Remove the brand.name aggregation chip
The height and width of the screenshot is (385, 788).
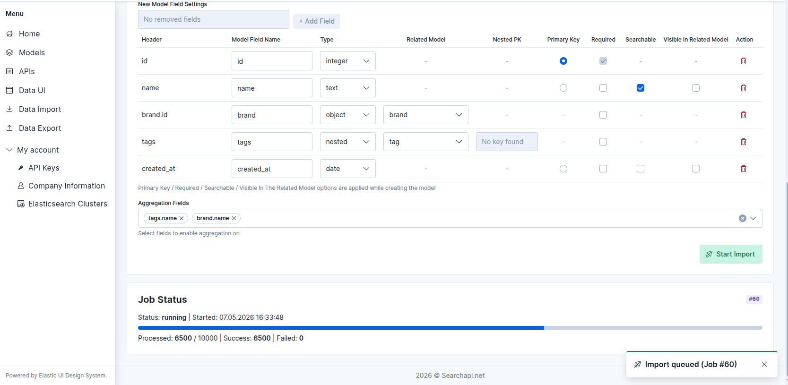(234, 218)
